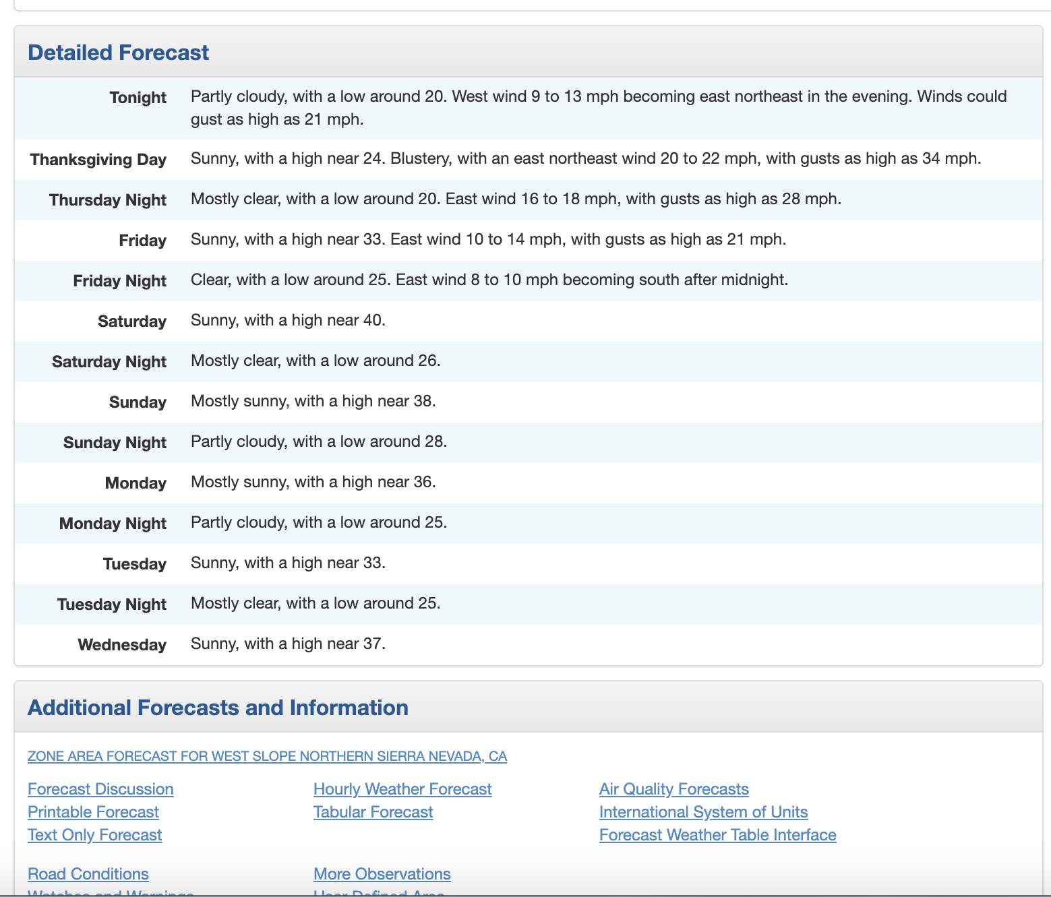Click the Tuesday period label

click(x=134, y=564)
